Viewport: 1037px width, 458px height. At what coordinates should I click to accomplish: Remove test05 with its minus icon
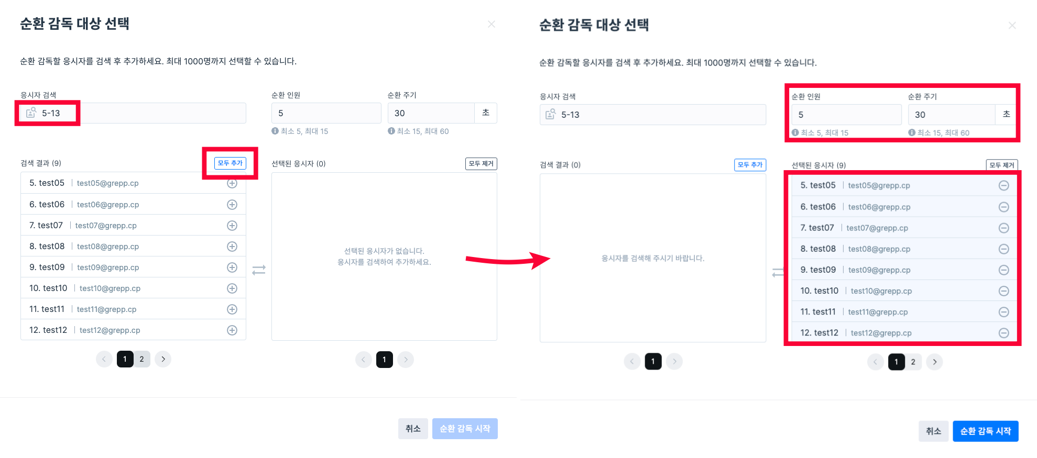click(x=1003, y=185)
